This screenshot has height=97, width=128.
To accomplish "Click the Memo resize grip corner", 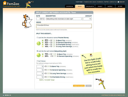I will click(x=91, y=27).
